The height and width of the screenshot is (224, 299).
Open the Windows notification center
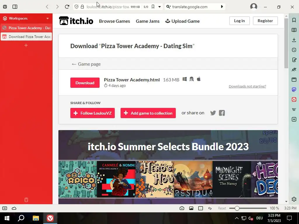coord(289,218)
